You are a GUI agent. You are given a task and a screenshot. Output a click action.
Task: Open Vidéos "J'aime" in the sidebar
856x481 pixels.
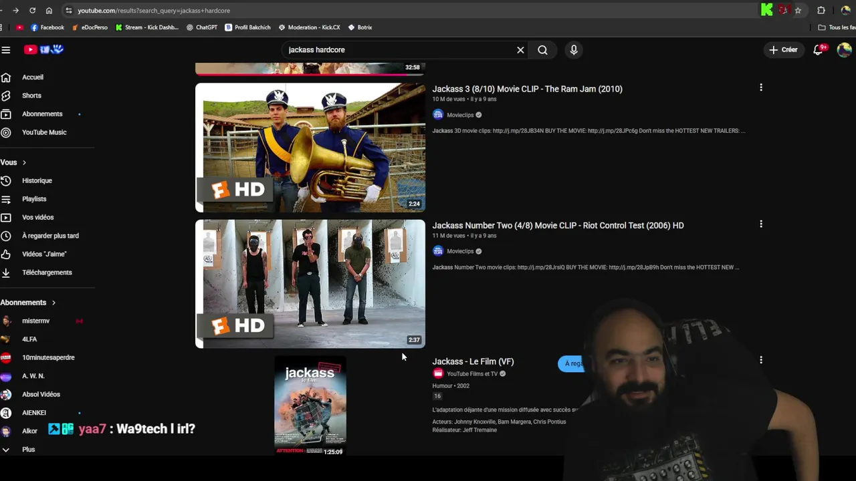click(44, 254)
